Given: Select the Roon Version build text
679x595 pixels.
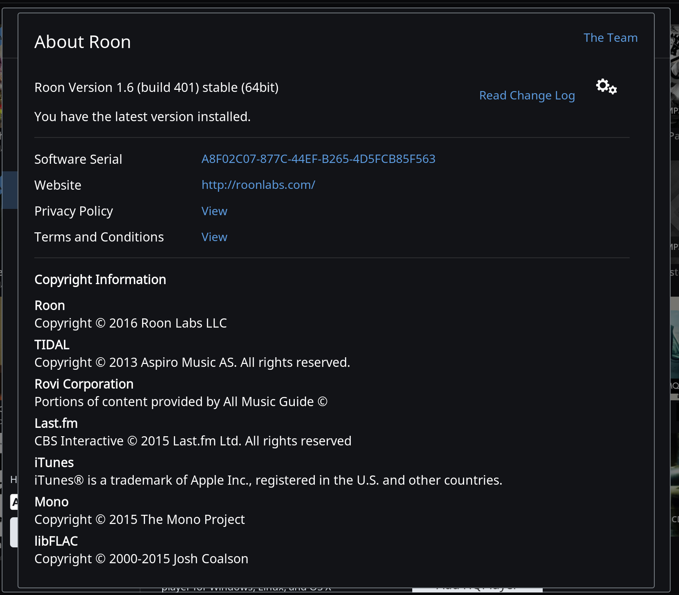Looking at the screenshot, I should [156, 87].
